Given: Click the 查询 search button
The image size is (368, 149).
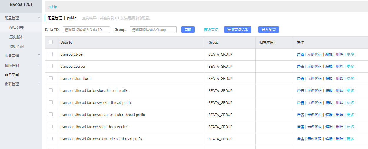Looking at the screenshot, I should 188,29.
